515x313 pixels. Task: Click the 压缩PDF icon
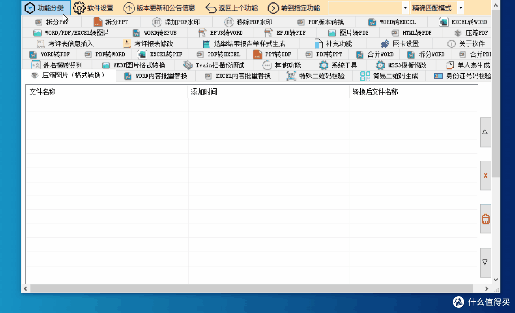tap(458, 33)
